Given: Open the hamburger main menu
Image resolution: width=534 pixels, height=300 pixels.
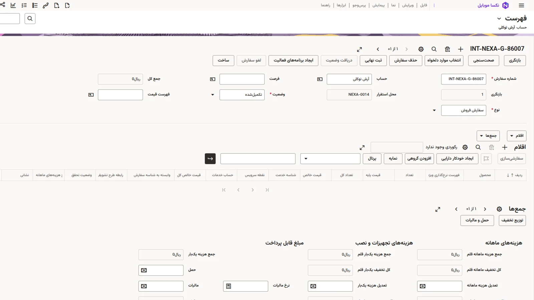Looking at the screenshot, I should point(521,5).
